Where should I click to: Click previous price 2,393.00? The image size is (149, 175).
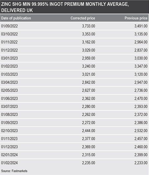point(141,107)
